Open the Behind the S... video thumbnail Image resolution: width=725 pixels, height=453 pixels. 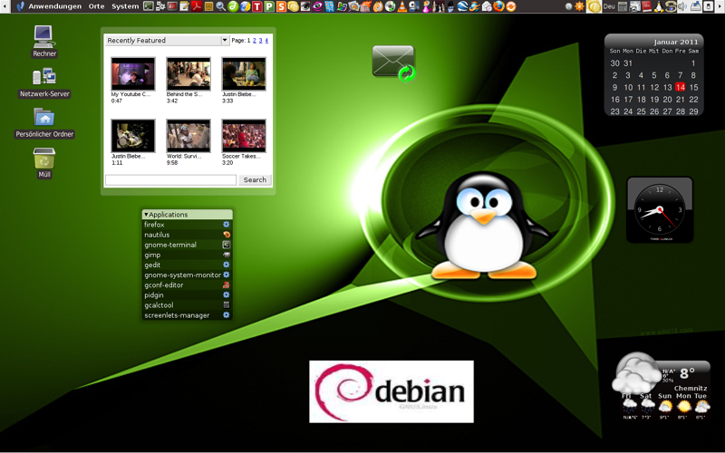188,74
